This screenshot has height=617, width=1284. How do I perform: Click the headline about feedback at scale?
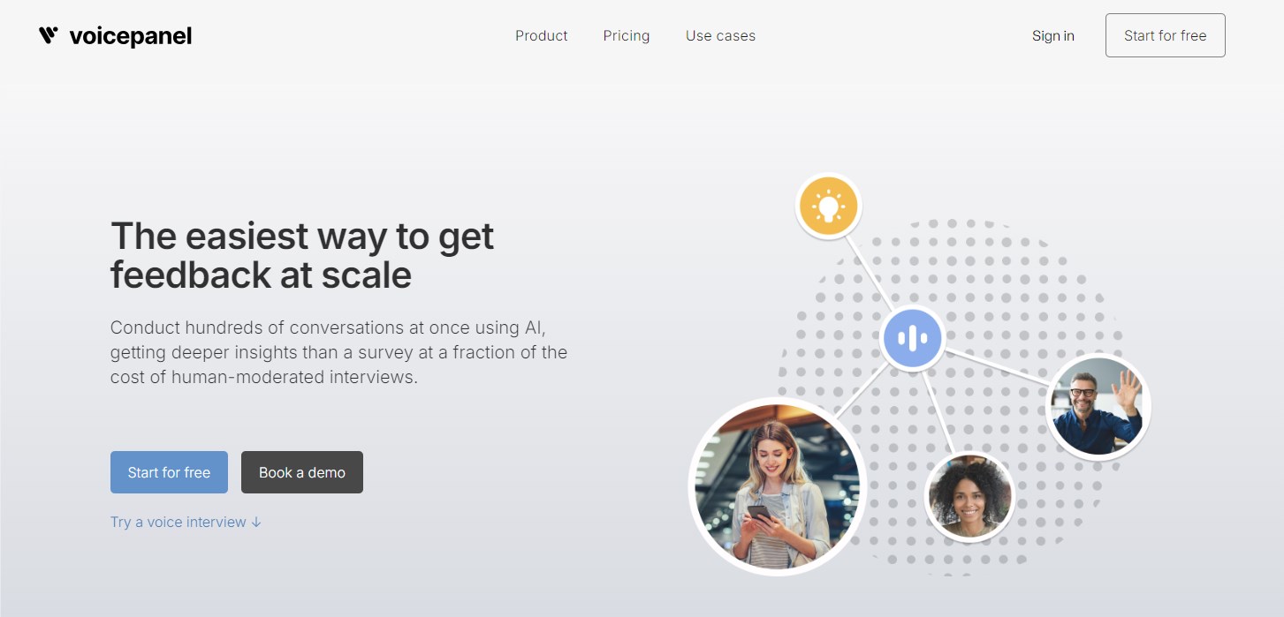click(x=302, y=255)
